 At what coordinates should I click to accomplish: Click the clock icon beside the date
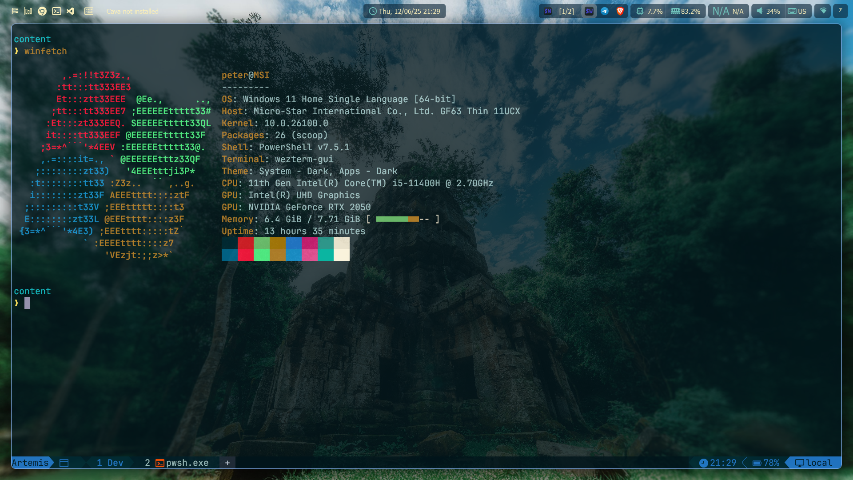coord(373,11)
